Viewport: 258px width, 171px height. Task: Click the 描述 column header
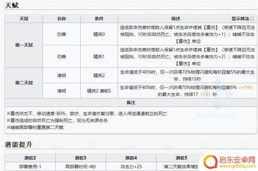pyautogui.click(x=176, y=19)
